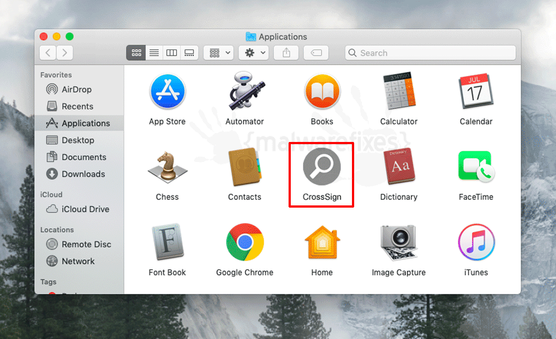Click the iCloud sidebar heading
Image resolution: width=556 pixels, height=339 pixels.
(x=51, y=194)
